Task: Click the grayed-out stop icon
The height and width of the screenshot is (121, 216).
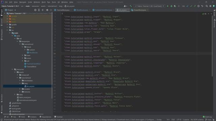Action: (179, 6)
